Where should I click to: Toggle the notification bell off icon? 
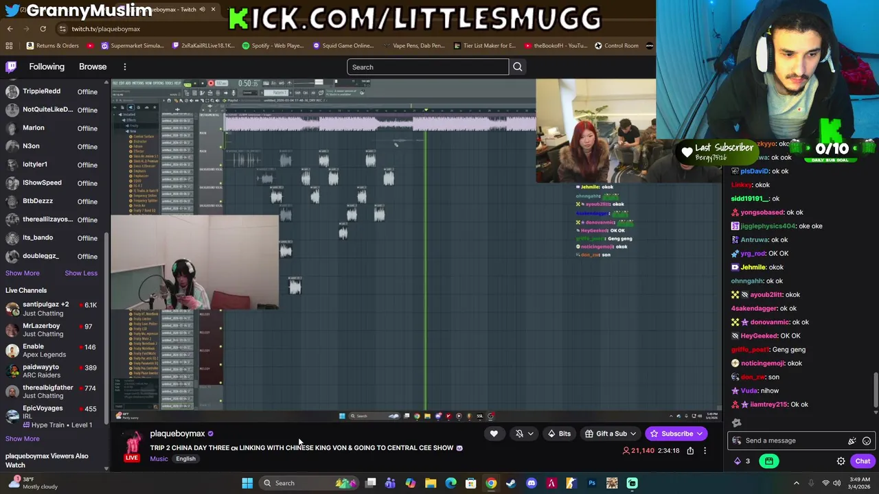(x=519, y=434)
